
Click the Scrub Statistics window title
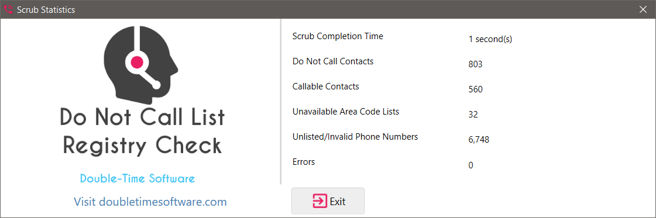pyautogui.click(x=46, y=9)
